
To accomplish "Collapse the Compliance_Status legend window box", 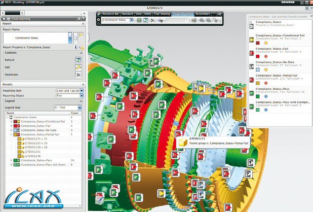I will click(251, 22).
